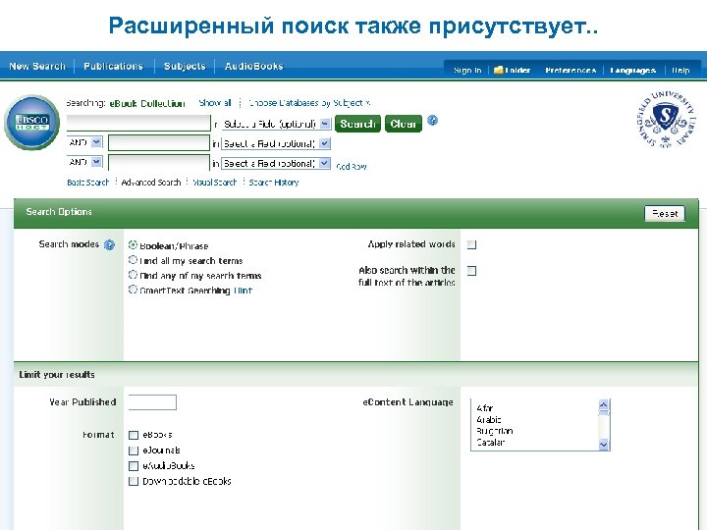Open second row Select a Field dropdown

click(x=276, y=143)
